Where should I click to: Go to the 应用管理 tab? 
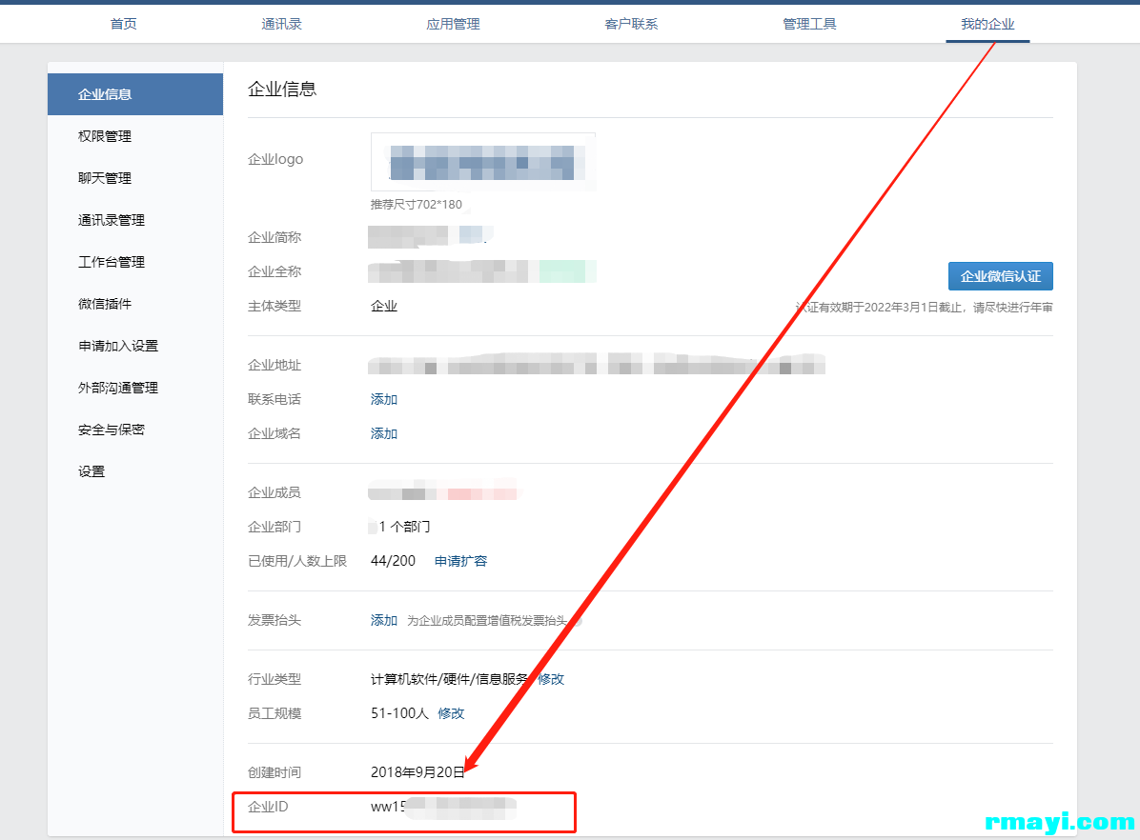pyautogui.click(x=453, y=24)
